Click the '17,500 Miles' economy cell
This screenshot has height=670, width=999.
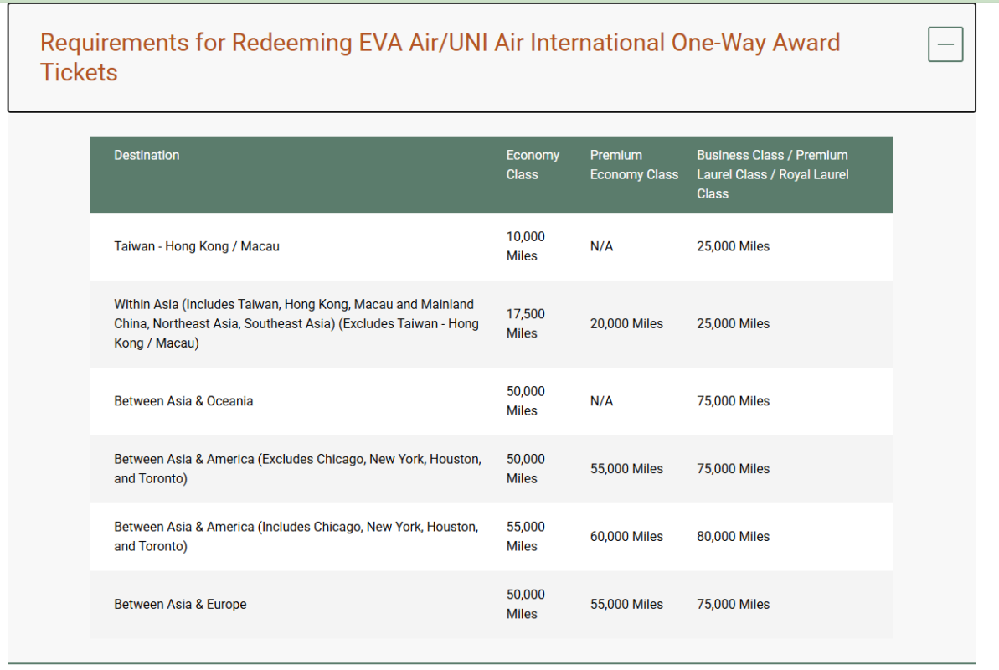(x=526, y=324)
